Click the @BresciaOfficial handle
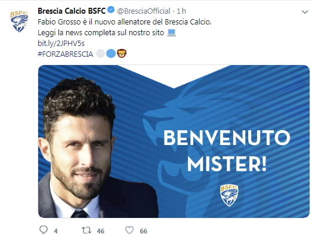 point(144,11)
